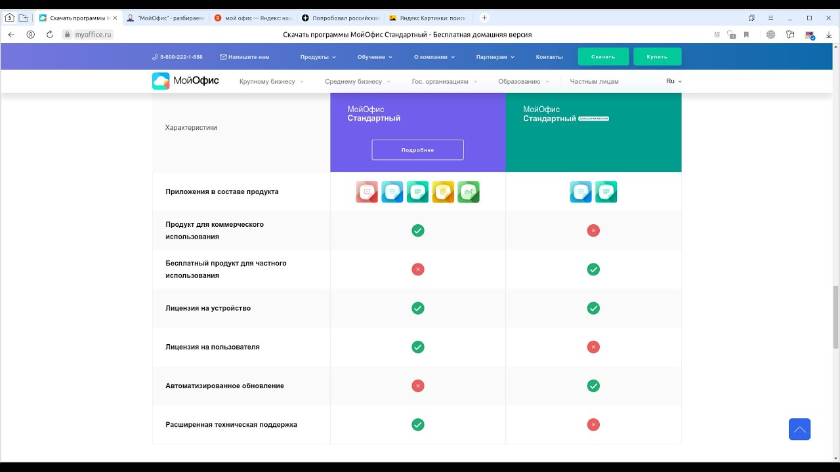This screenshot has width=840, height=472.
Task: Click the green spreadsheet icon in home version column
Action: tap(606, 191)
